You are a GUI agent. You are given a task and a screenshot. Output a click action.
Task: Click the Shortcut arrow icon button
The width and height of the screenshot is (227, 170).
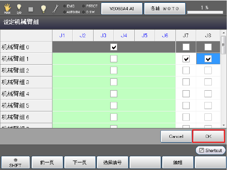(210, 150)
